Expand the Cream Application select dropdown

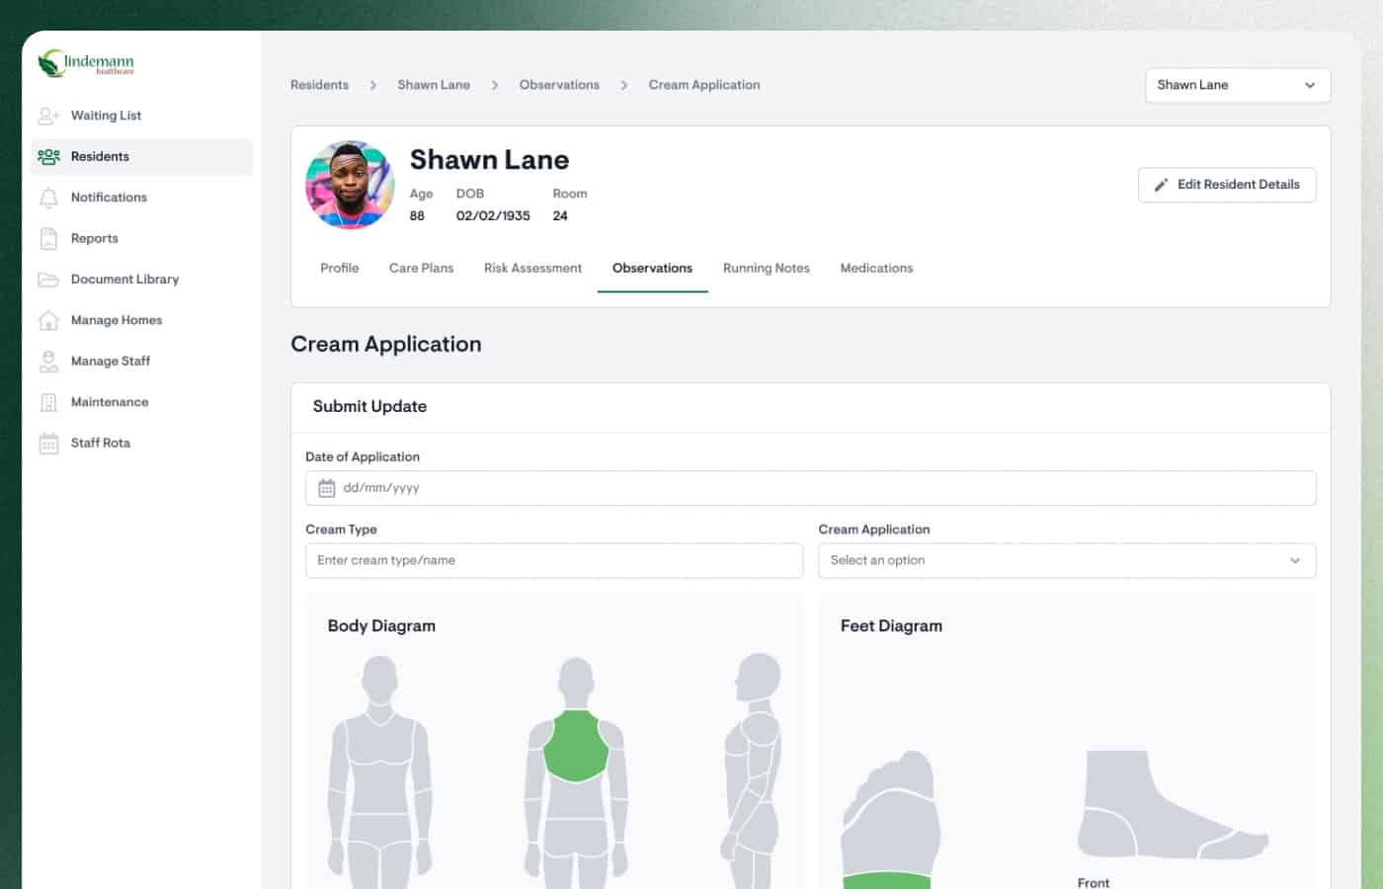[x=1067, y=560]
